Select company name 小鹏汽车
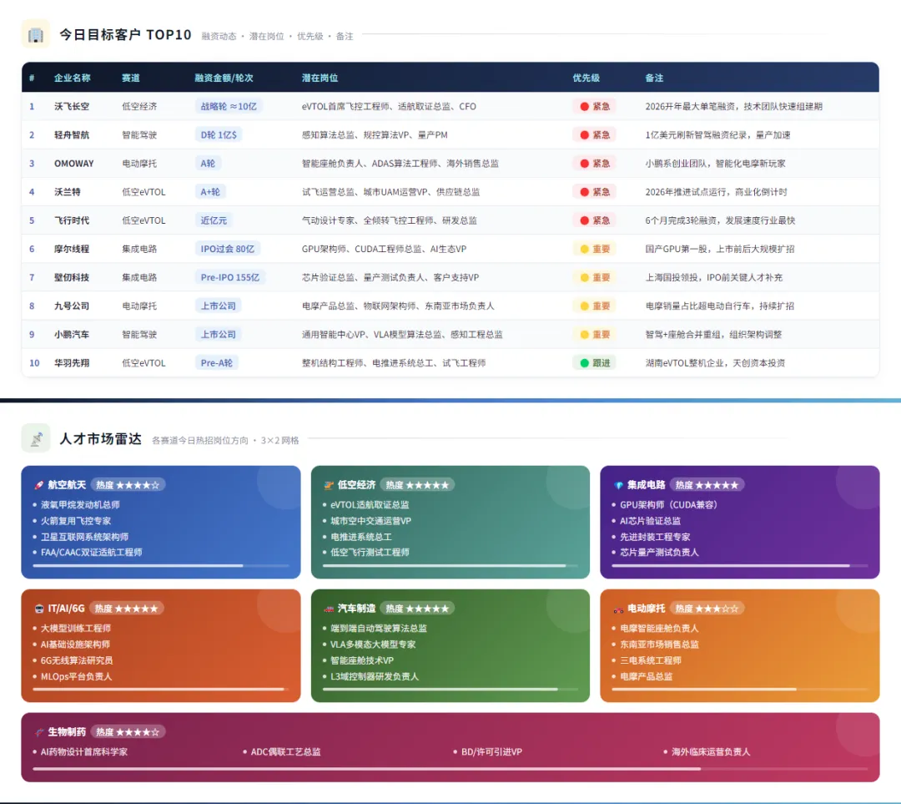This screenshot has height=804, width=901. tap(72, 335)
